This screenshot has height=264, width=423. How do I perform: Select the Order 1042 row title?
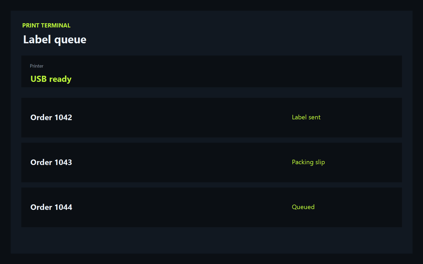[51, 117]
